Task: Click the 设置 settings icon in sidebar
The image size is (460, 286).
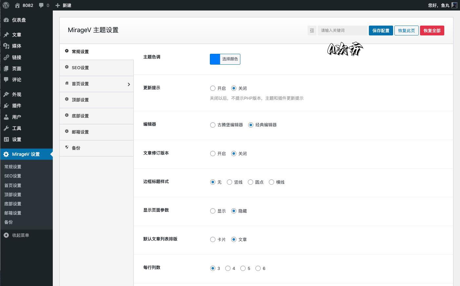Action: click(6, 139)
